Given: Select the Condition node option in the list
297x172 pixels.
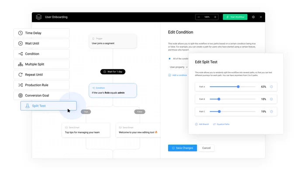Looking at the screenshot, I should pyautogui.click(x=41, y=54).
